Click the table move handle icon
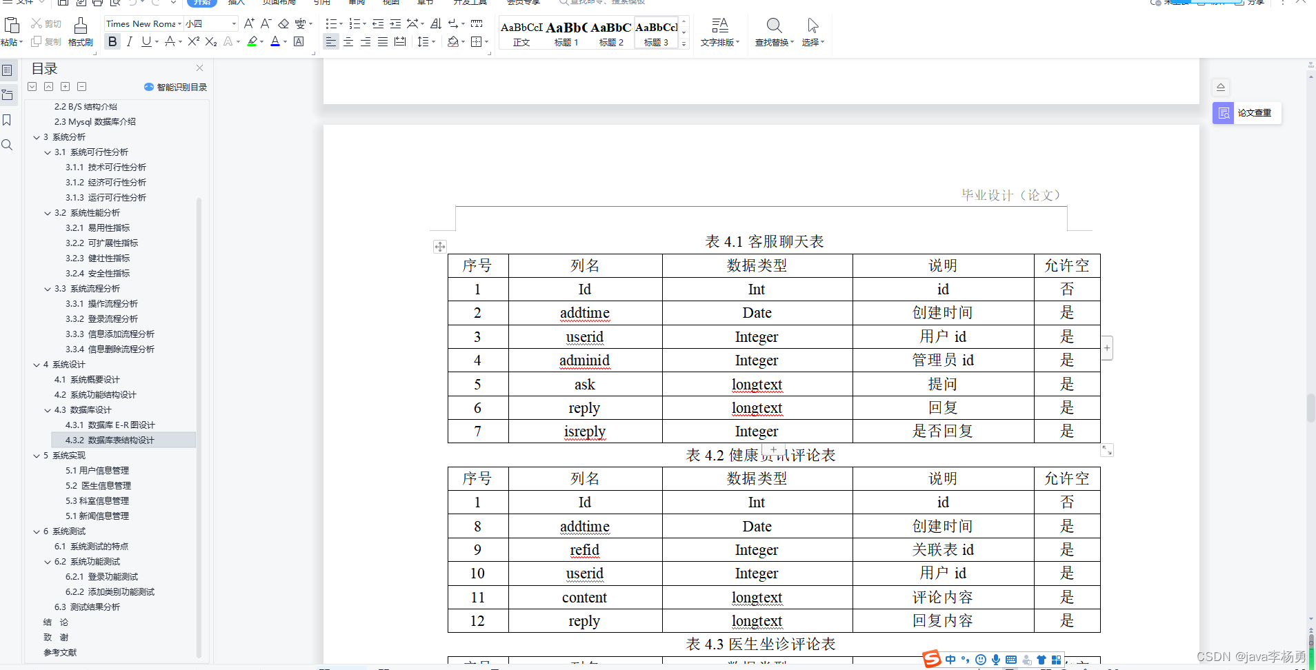This screenshot has height=670, width=1316. tap(440, 247)
